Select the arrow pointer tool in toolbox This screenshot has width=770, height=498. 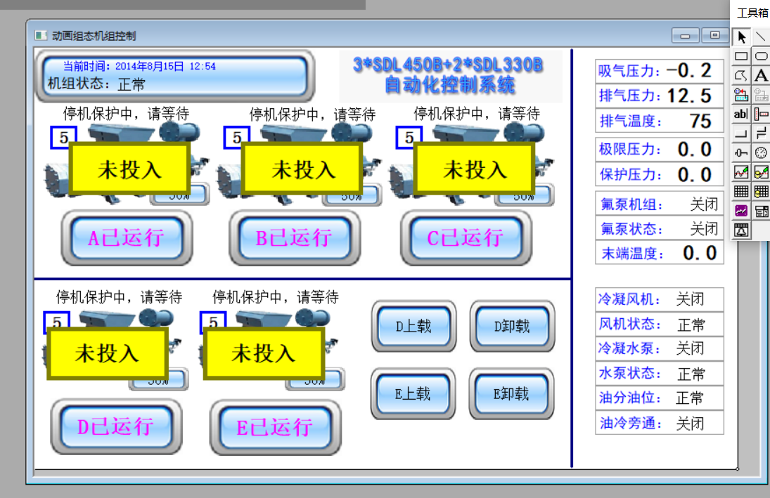741,37
